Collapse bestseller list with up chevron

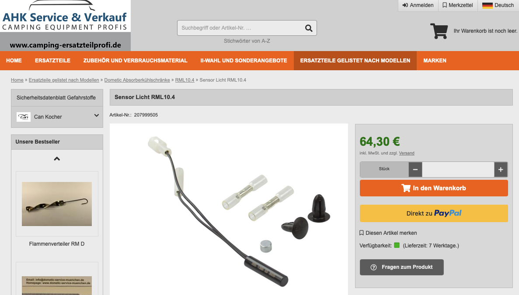tap(57, 159)
